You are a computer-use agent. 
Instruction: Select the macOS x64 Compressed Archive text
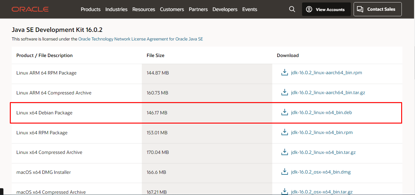tap(51, 192)
